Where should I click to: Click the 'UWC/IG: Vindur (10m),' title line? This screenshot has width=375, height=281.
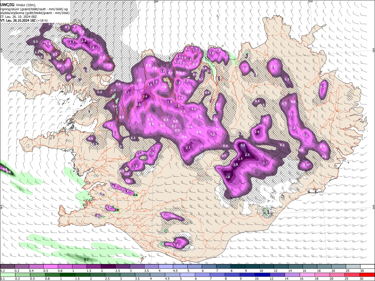tap(18, 5)
